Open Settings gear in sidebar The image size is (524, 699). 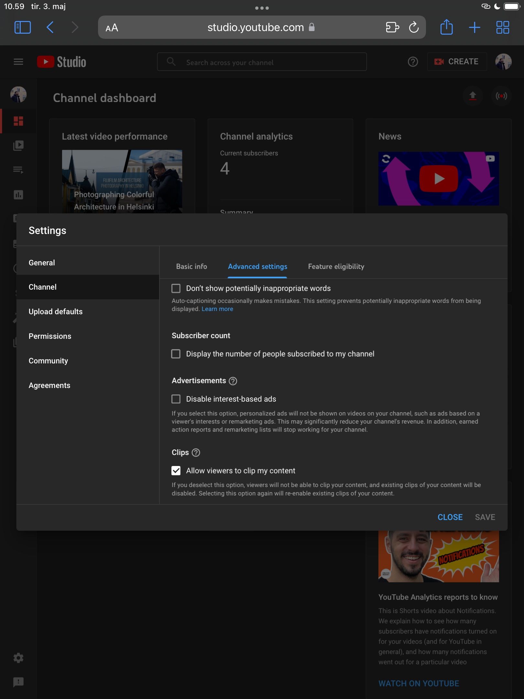click(18, 658)
